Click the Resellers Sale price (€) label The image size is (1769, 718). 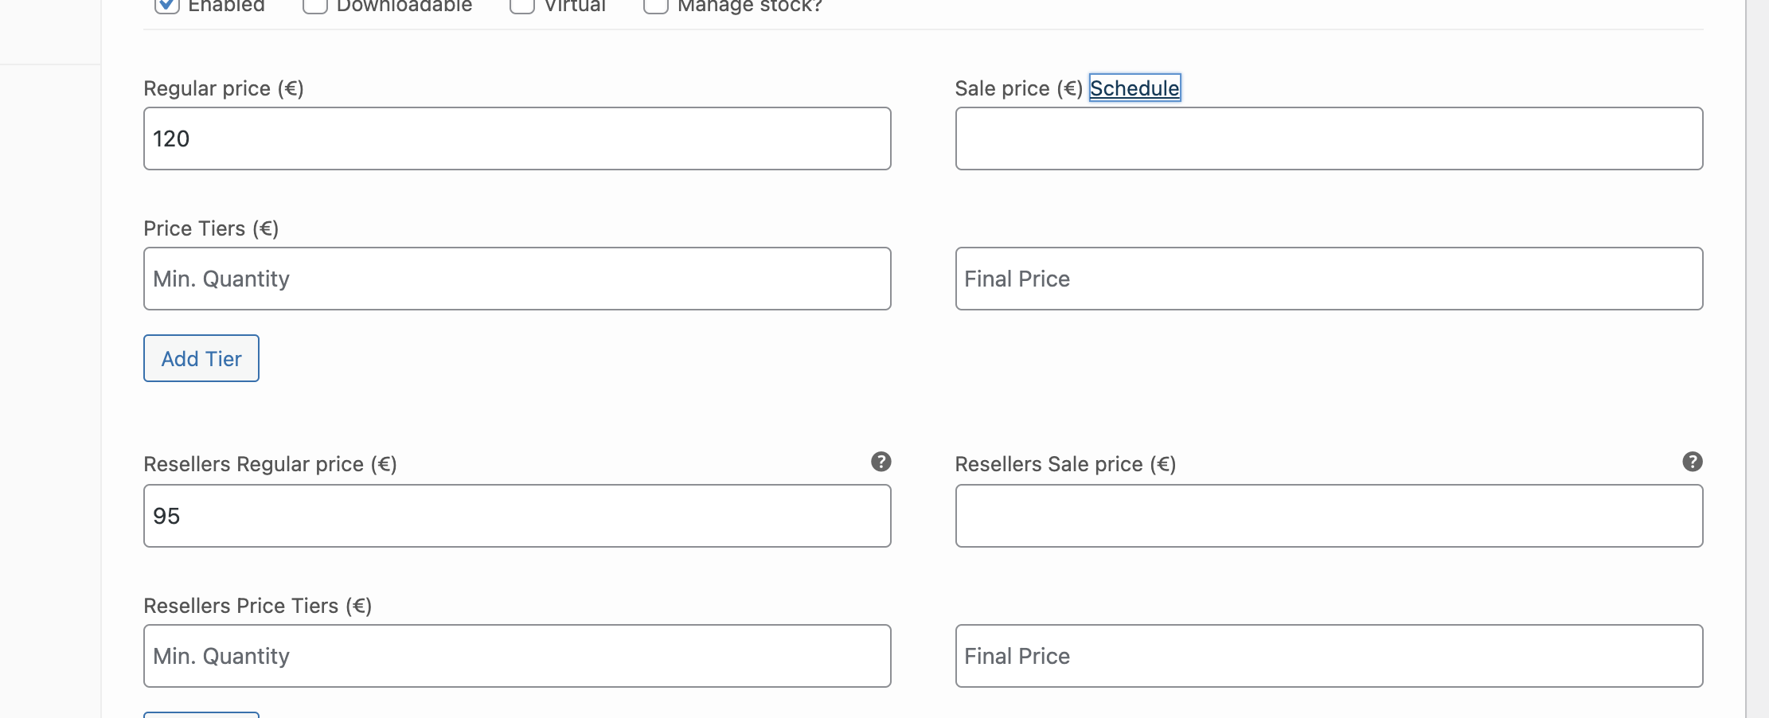click(1065, 464)
